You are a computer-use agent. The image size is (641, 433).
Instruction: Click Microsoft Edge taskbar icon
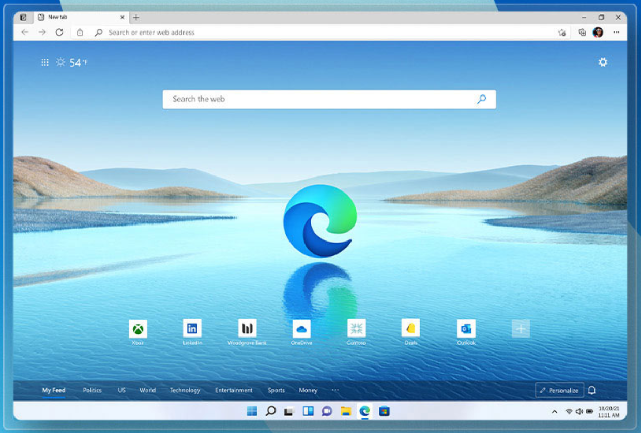(365, 411)
